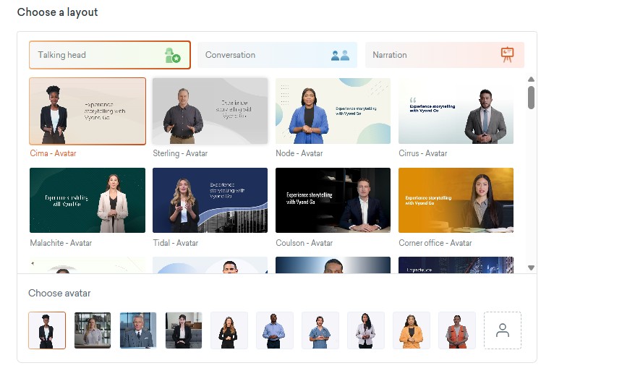Open the Narration layout tab

(434, 55)
